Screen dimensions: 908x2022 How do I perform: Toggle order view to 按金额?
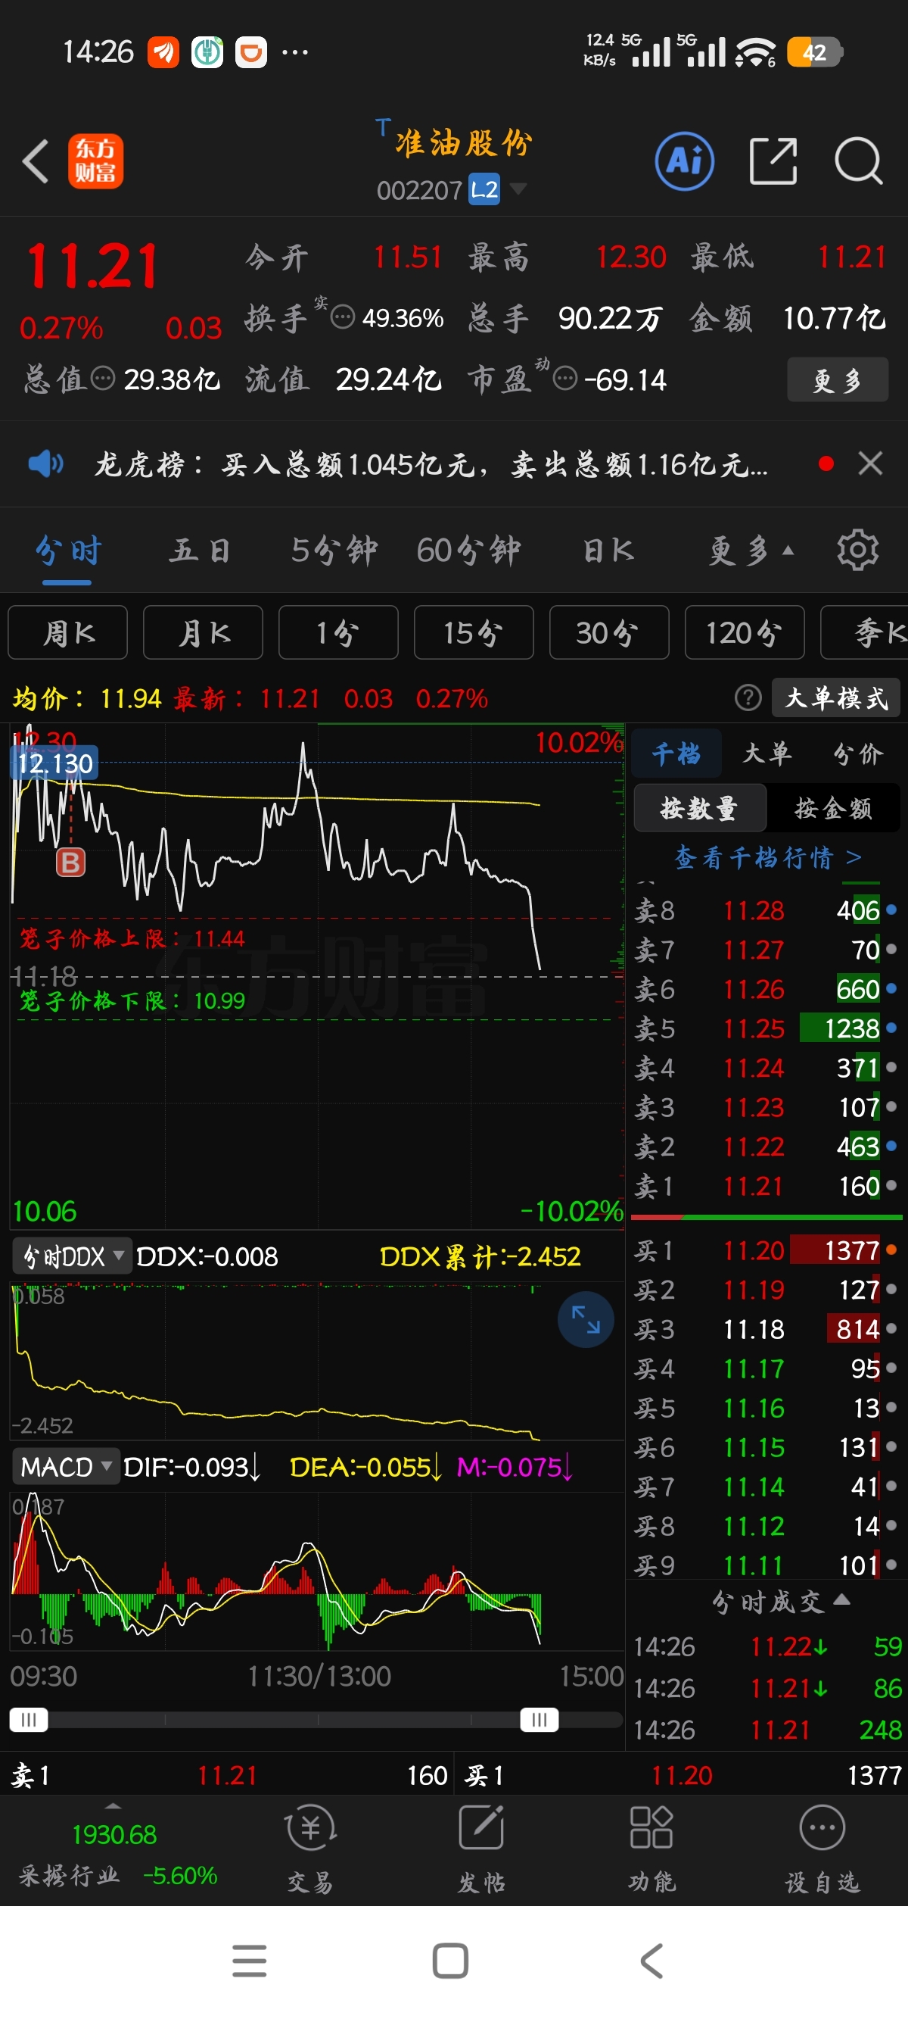pos(834,809)
